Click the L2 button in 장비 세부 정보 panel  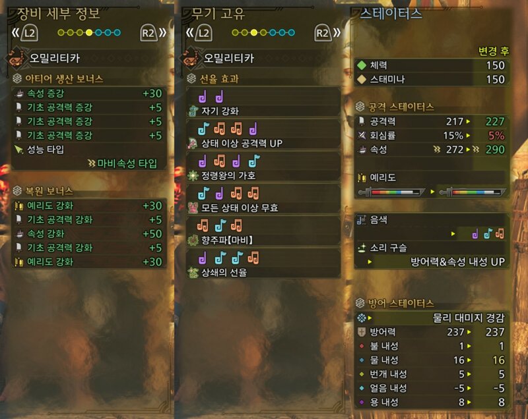29,32
